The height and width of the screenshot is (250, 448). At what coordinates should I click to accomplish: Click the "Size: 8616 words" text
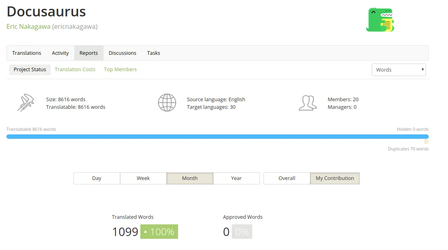tap(66, 100)
